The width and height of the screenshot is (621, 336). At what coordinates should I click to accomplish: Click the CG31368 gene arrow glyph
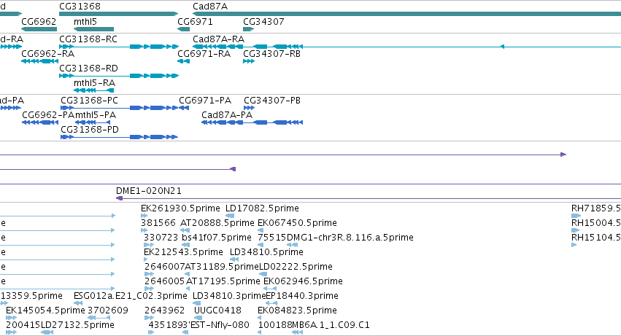tap(119, 14)
